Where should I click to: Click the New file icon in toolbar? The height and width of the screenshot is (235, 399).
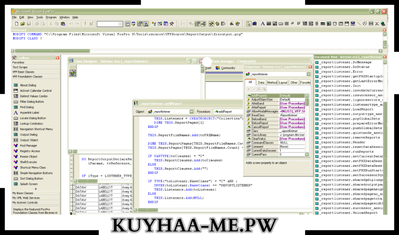[17, 24]
